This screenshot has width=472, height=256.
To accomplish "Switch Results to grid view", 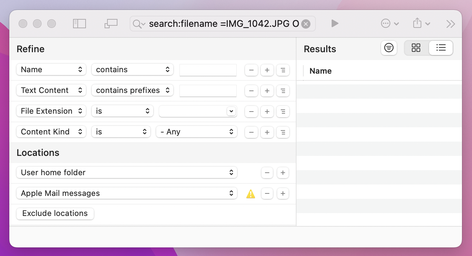I will click(x=416, y=47).
